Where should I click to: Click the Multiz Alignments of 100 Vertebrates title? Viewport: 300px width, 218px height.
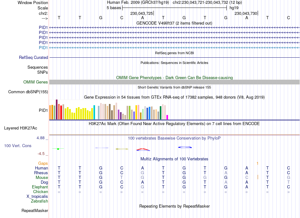tap(174, 159)
